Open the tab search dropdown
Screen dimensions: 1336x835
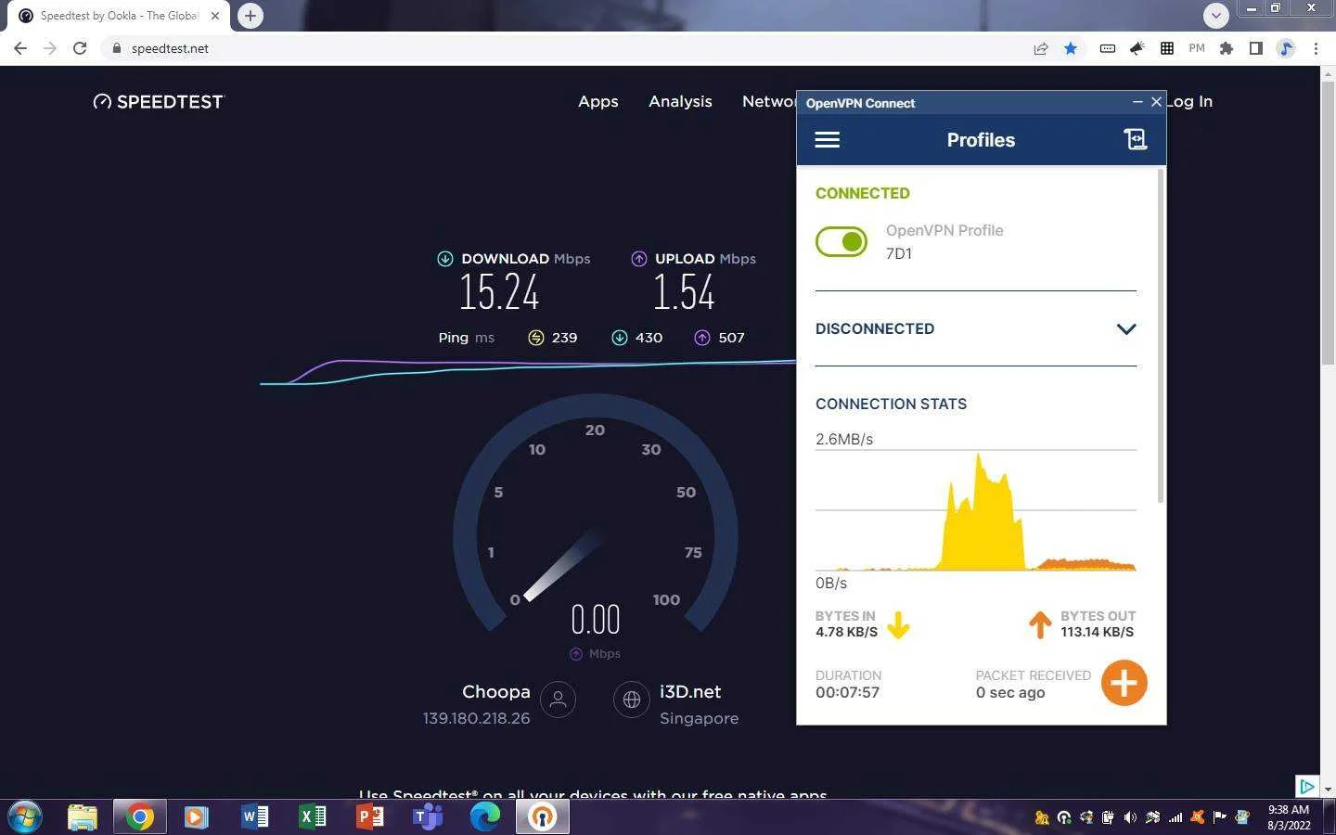(x=1215, y=15)
